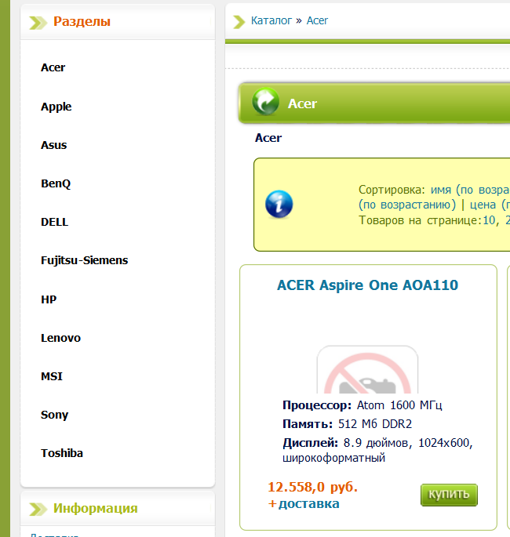The height and width of the screenshot is (537, 510).
Task: Click the +доставка link
Action: pos(304,503)
